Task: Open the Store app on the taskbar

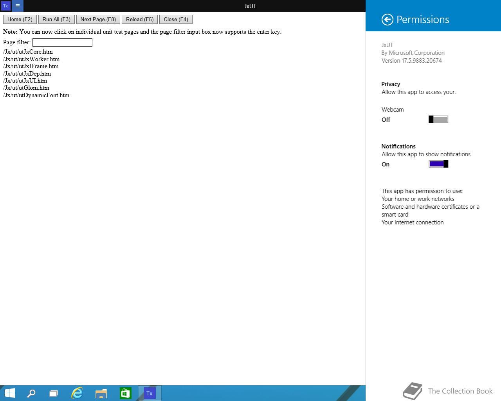Action: click(x=125, y=393)
